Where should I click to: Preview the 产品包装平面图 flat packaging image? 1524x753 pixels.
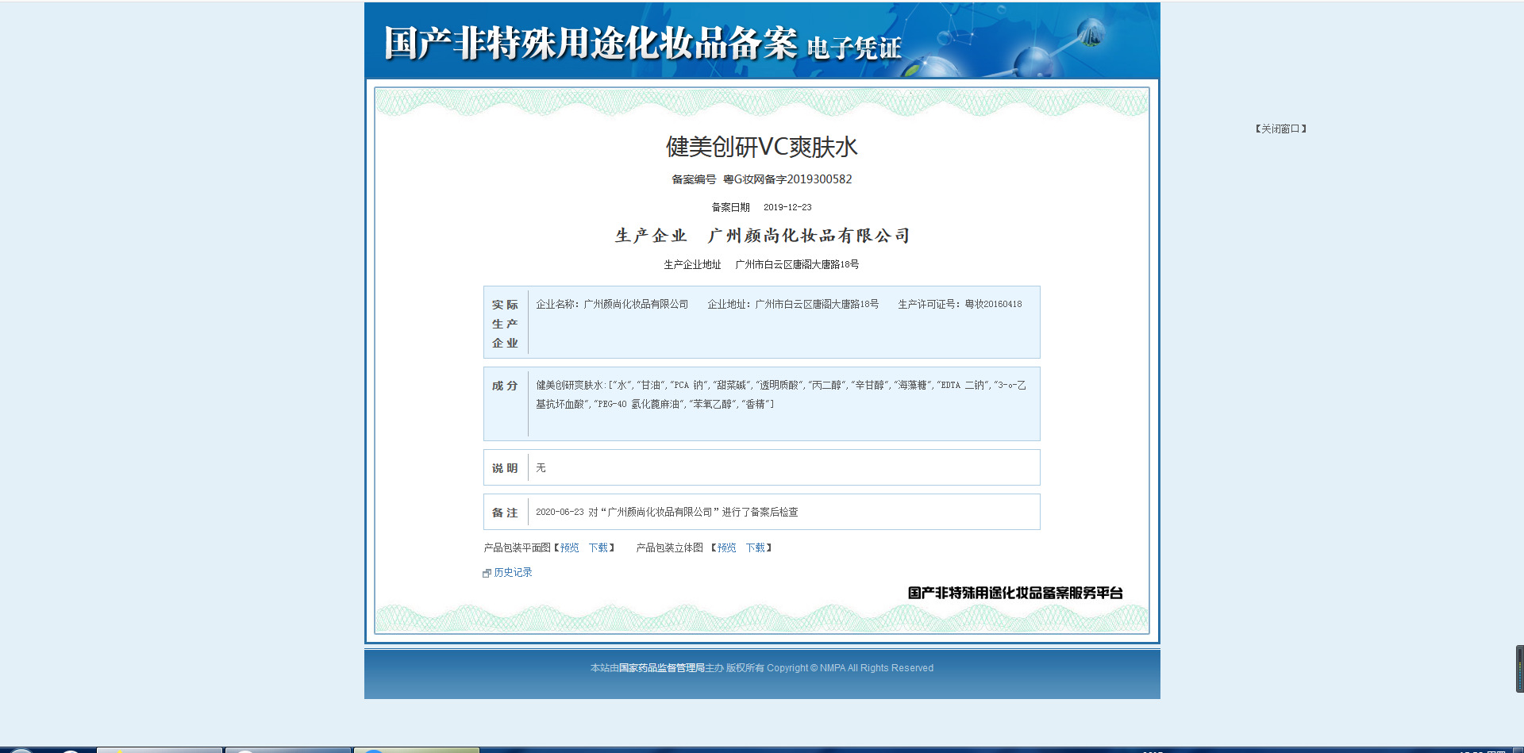[x=570, y=547]
